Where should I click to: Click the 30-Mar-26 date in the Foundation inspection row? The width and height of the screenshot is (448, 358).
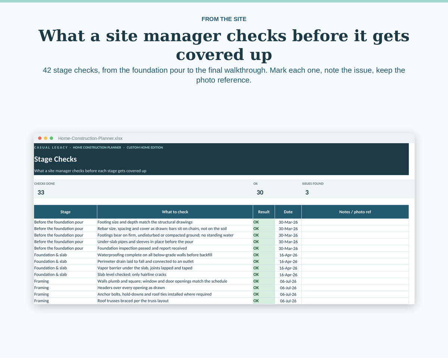tap(288, 248)
